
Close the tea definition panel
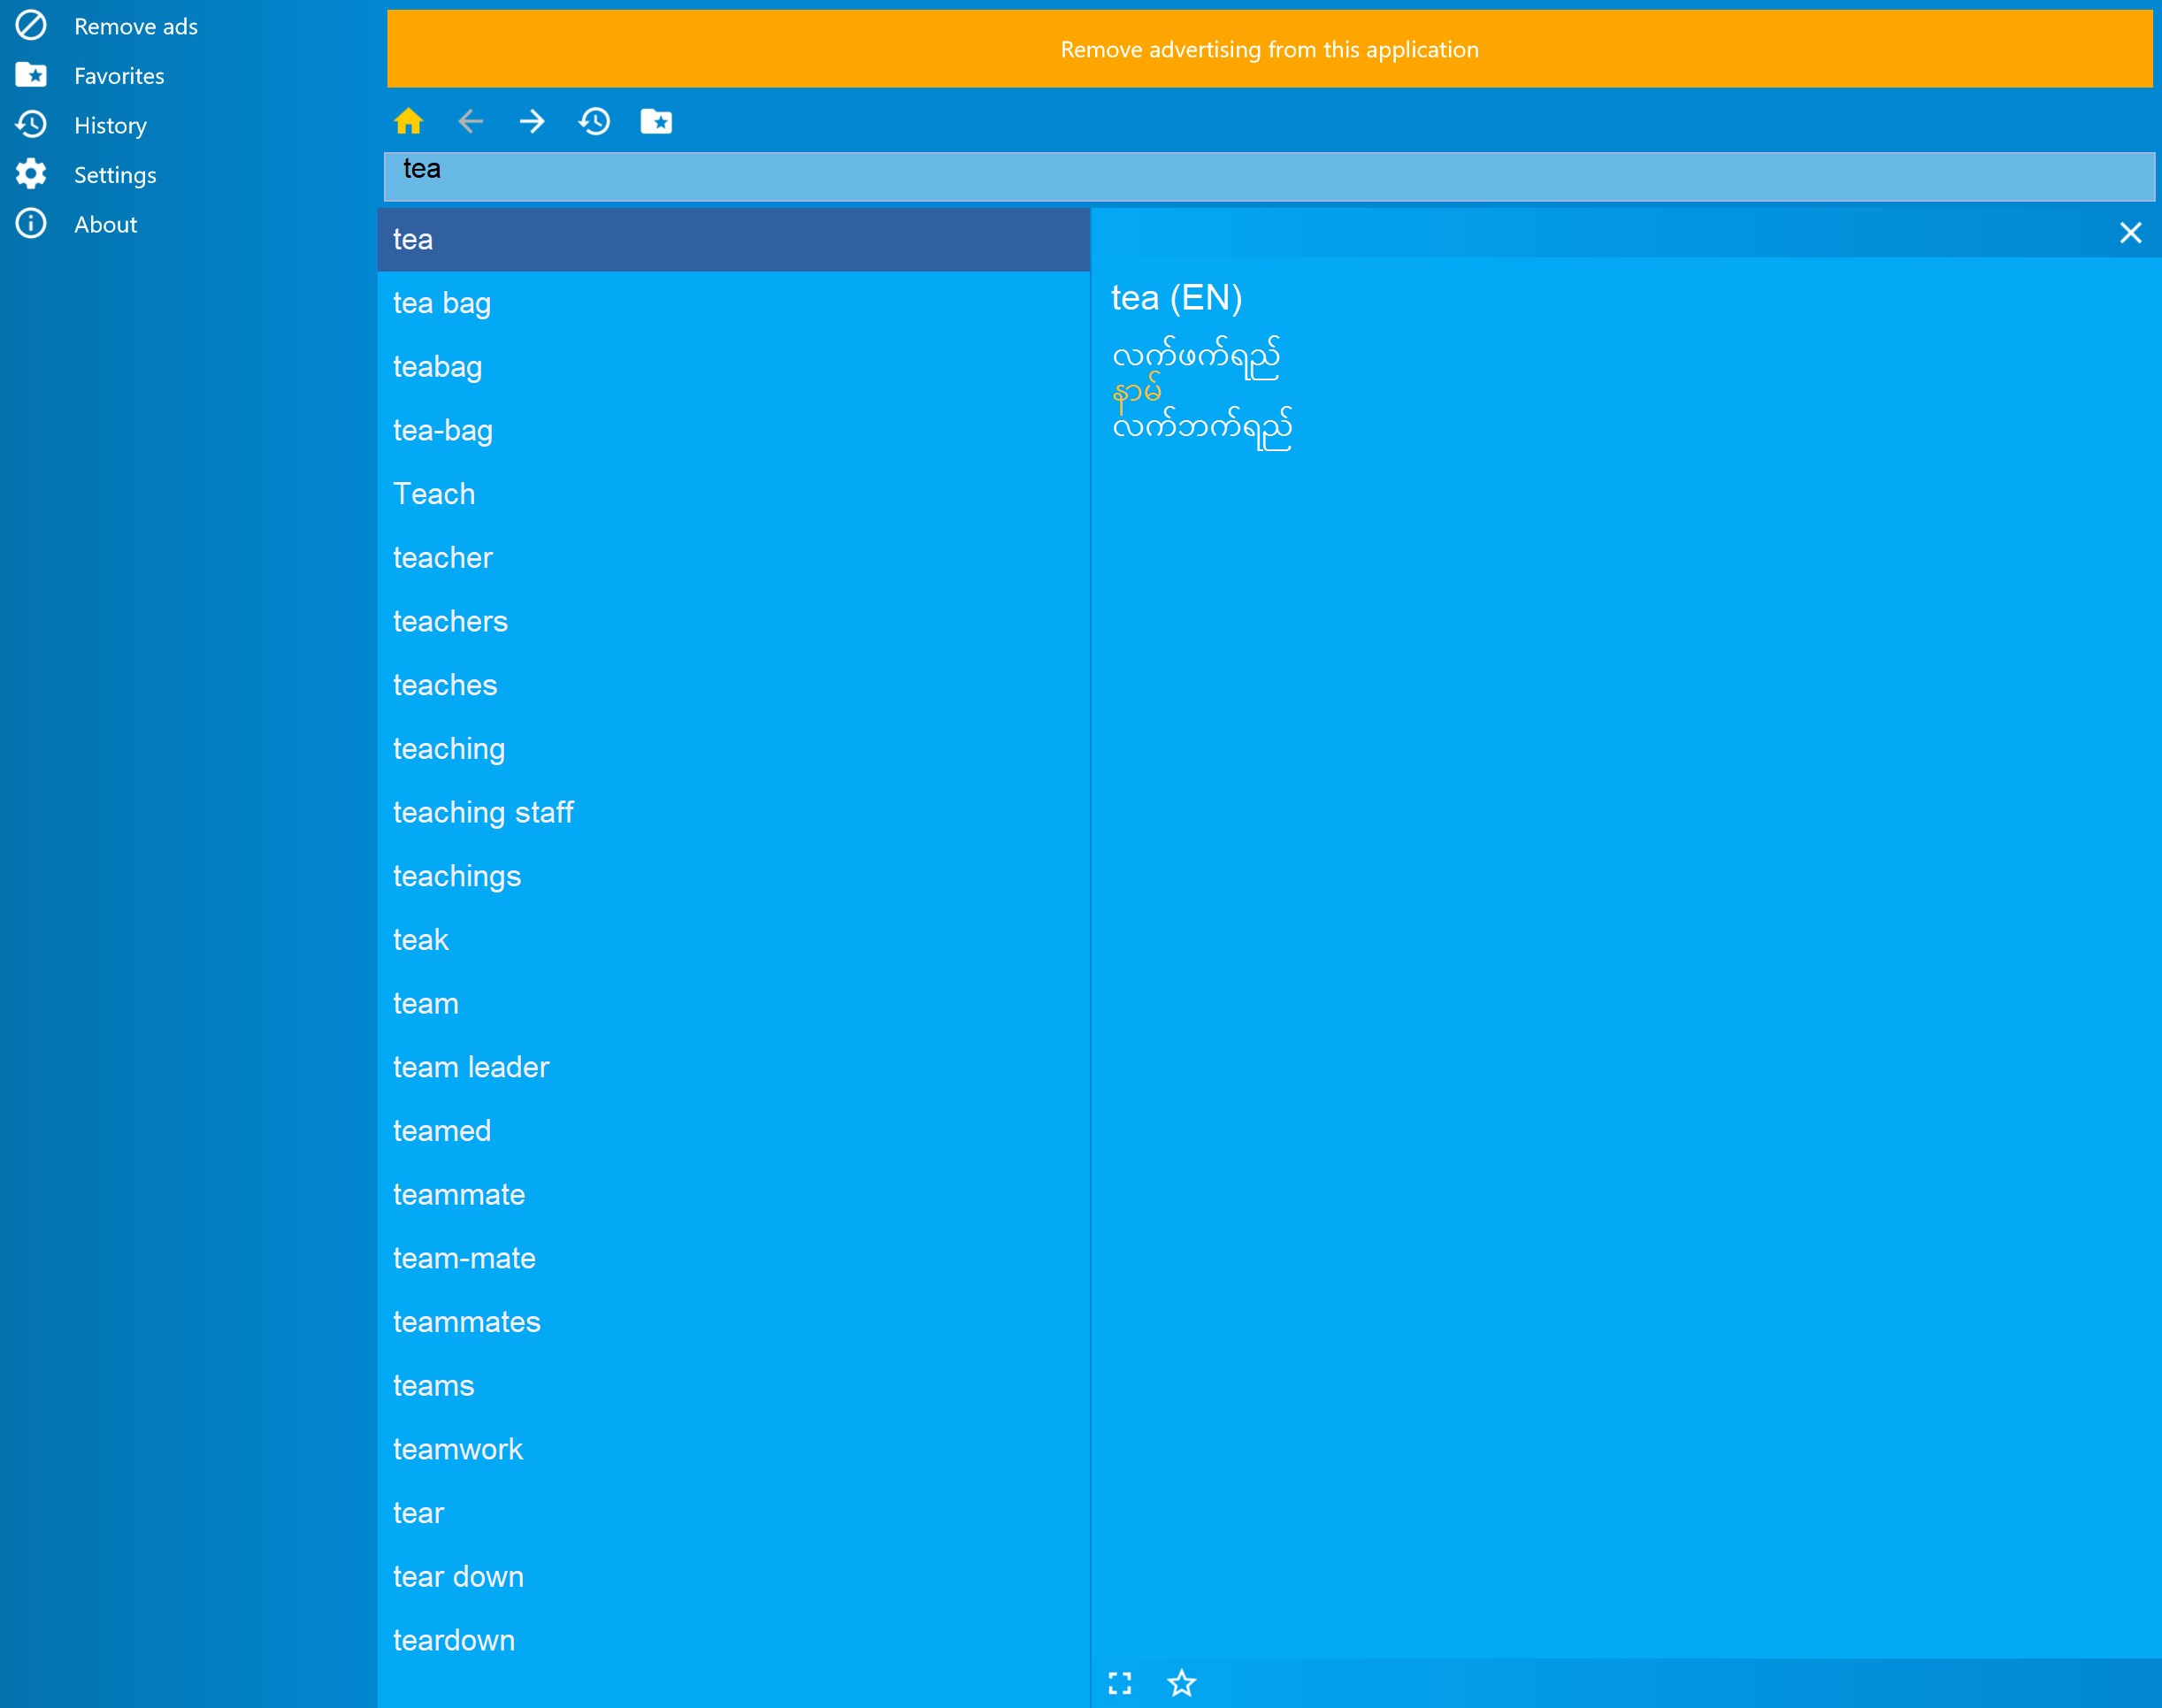pyautogui.click(x=2130, y=233)
